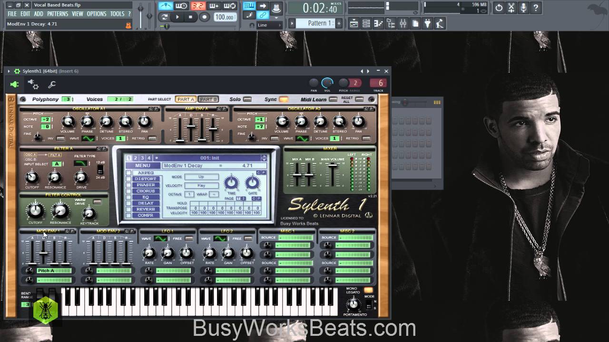
Task: Open the mixer faders icon in toolbar
Action: 403,23
